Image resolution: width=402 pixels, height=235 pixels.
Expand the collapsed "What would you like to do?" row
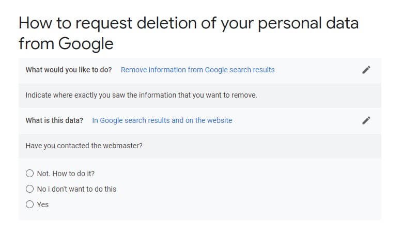[x=200, y=70]
